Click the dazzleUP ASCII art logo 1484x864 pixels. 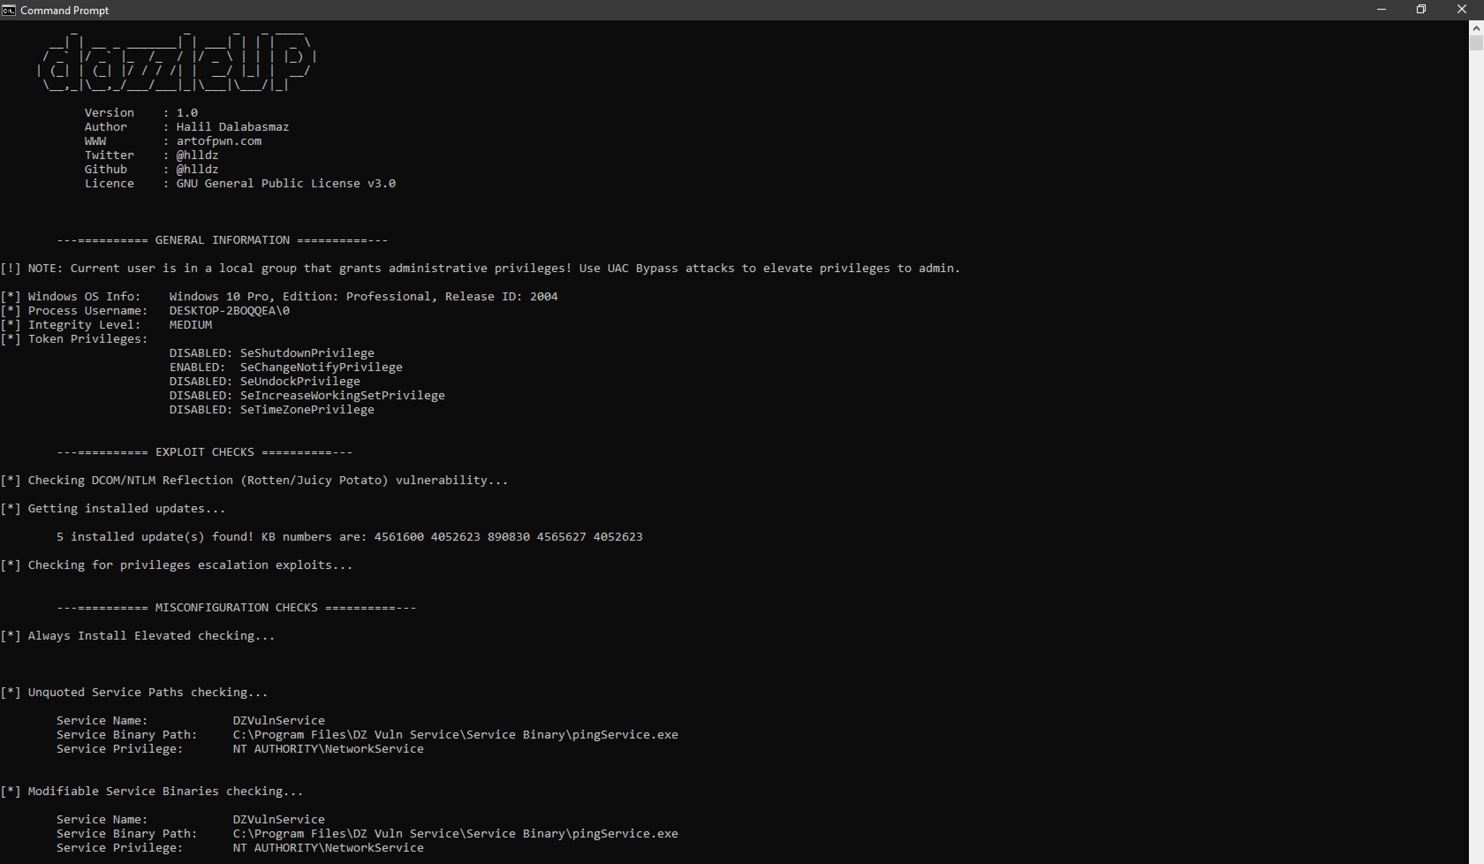177,62
